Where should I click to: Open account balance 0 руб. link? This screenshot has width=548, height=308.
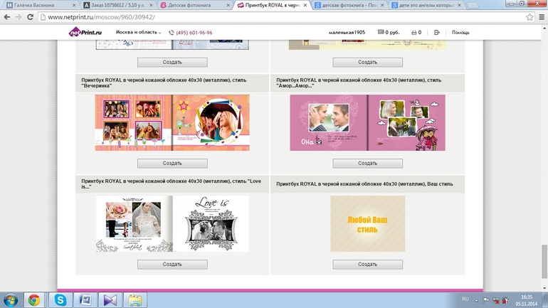[389, 32]
